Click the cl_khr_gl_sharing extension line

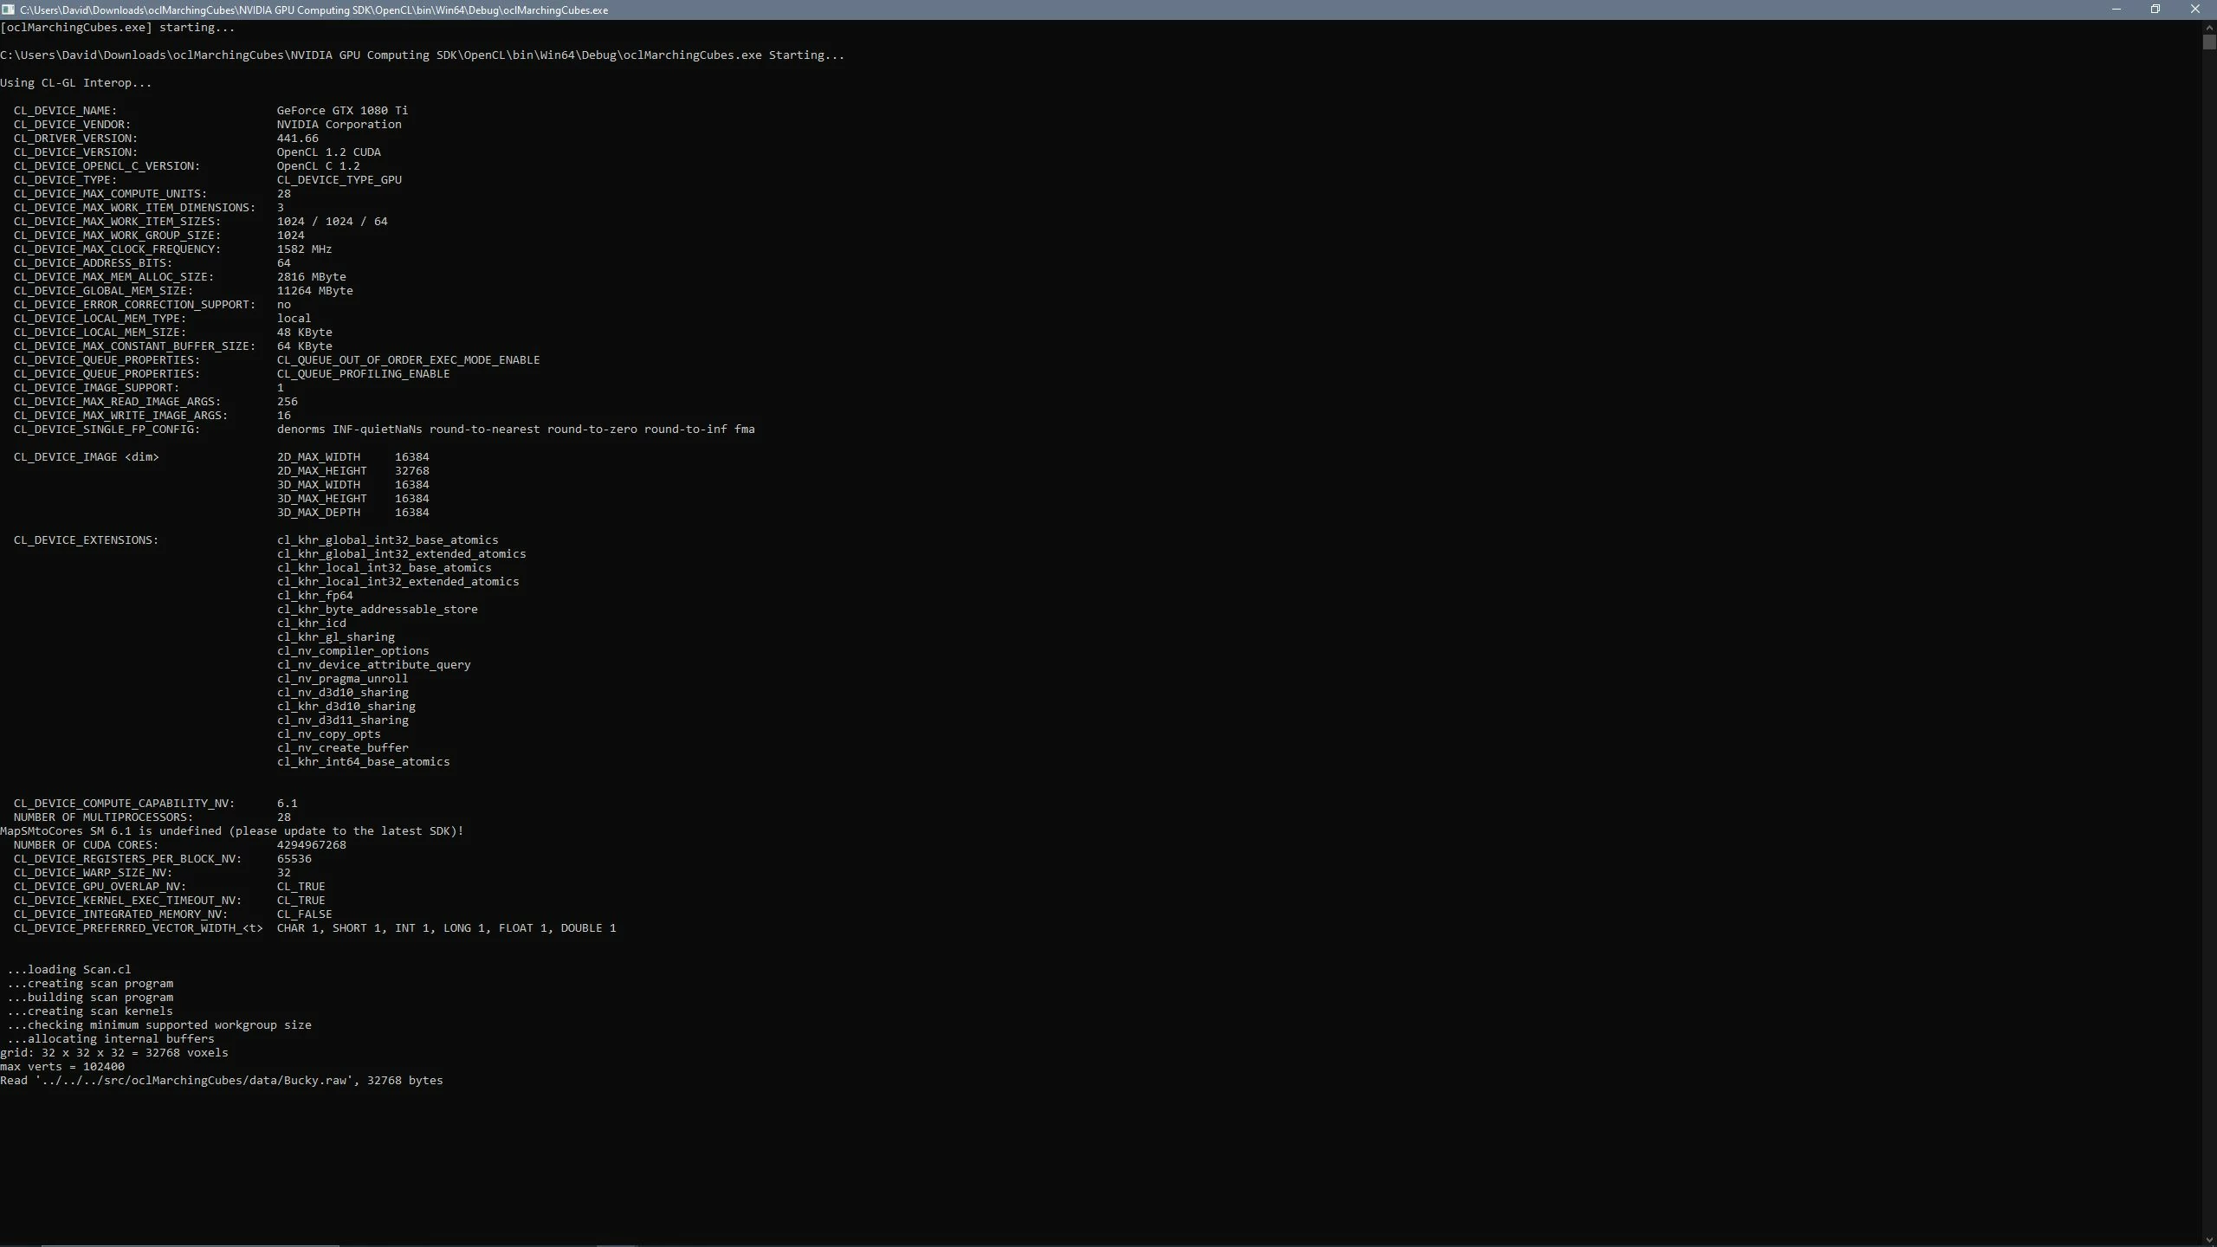coord(335,637)
